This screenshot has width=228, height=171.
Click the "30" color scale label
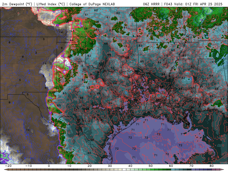click(110, 166)
